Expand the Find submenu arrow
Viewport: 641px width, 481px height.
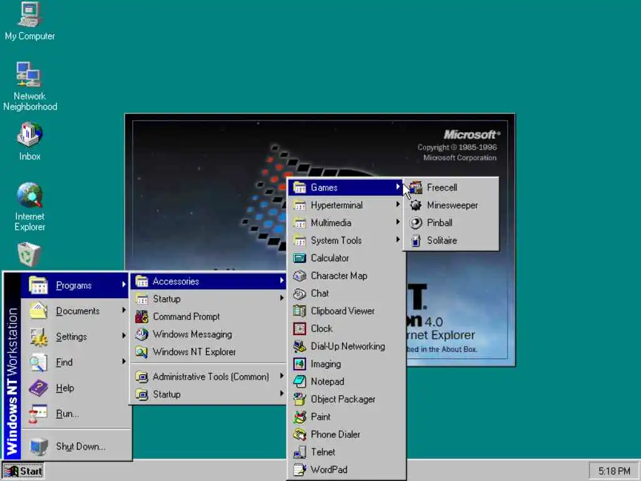pos(123,361)
